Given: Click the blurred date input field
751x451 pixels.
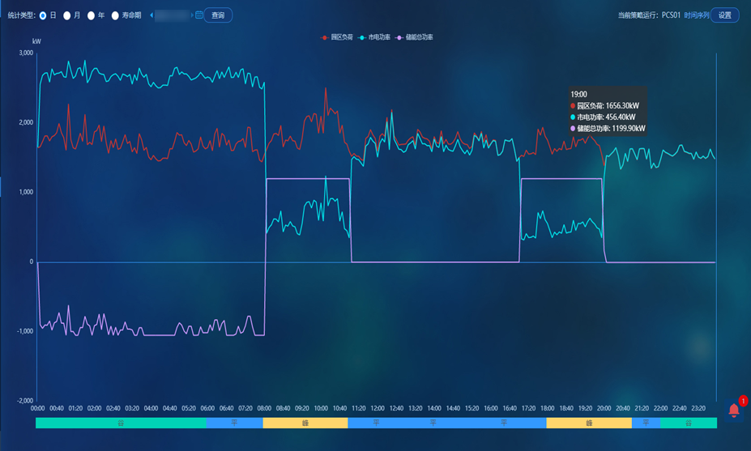Looking at the screenshot, I should pyautogui.click(x=172, y=15).
